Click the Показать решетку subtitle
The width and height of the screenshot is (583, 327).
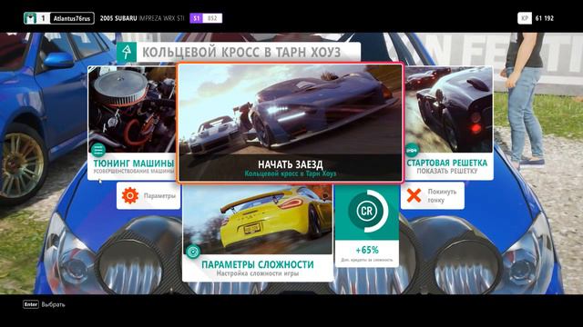[x=447, y=172]
